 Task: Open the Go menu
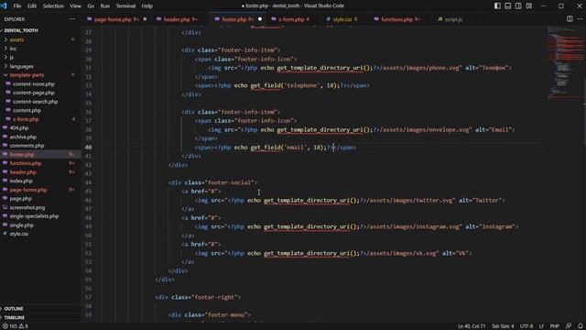pyautogui.click(x=91, y=6)
